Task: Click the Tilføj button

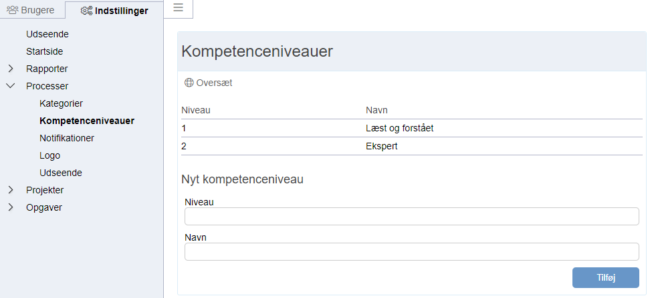Action: (606, 278)
